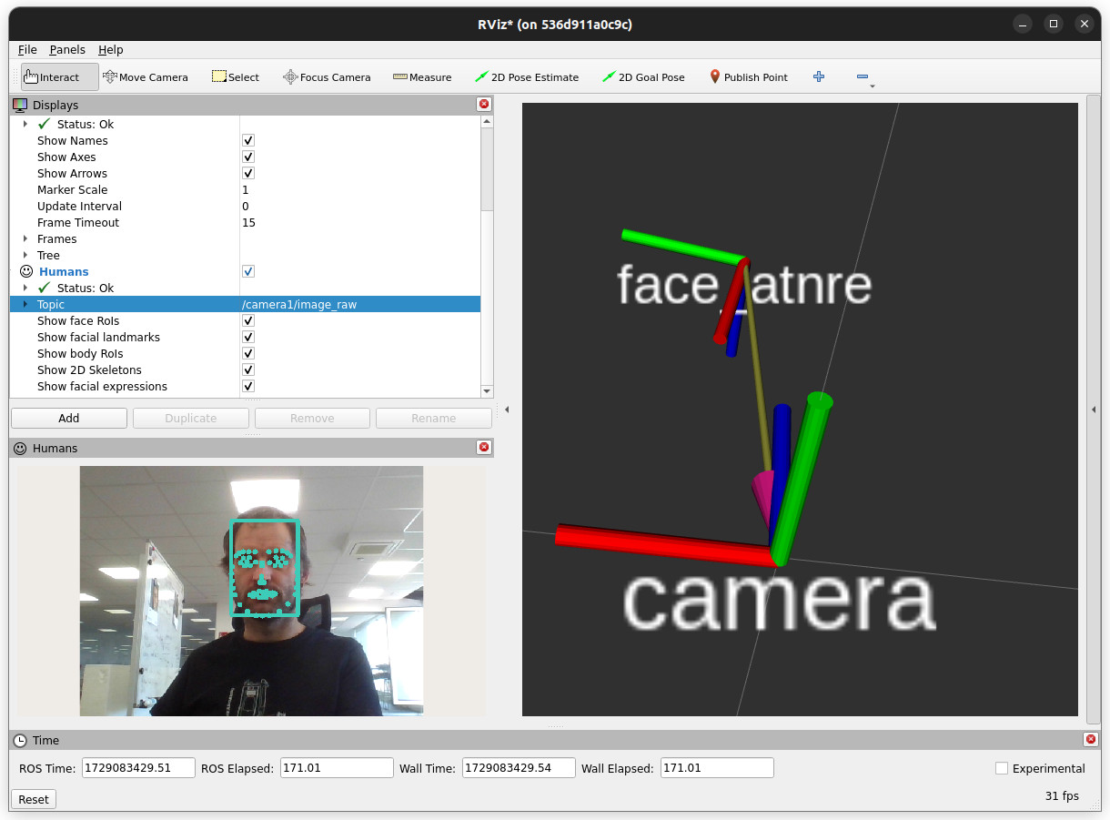The width and height of the screenshot is (1110, 820).
Task: Expand the Topic property row
Action: point(25,305)
